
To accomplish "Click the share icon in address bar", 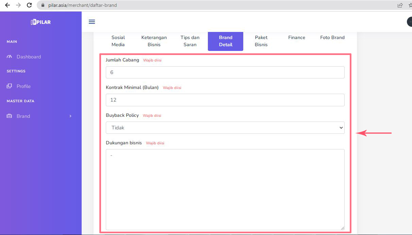I will (400, 5).
